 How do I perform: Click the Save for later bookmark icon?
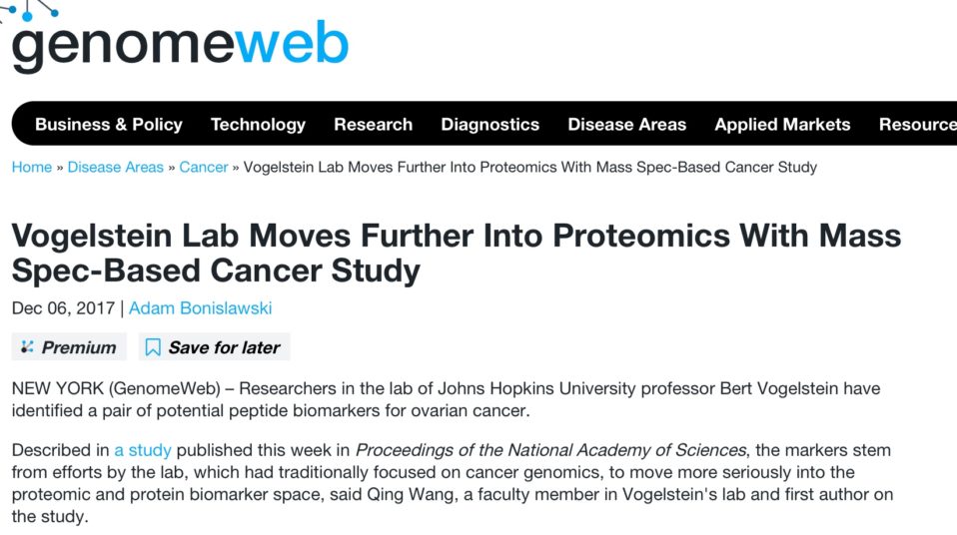click(153, 347)
